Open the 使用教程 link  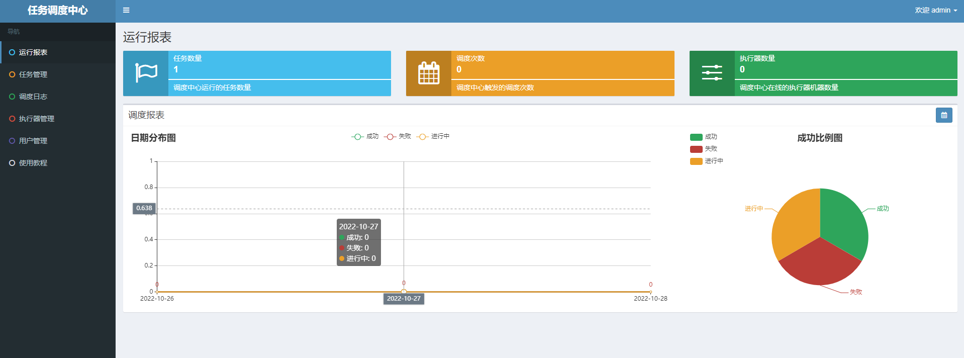click(x=33, y=163)
